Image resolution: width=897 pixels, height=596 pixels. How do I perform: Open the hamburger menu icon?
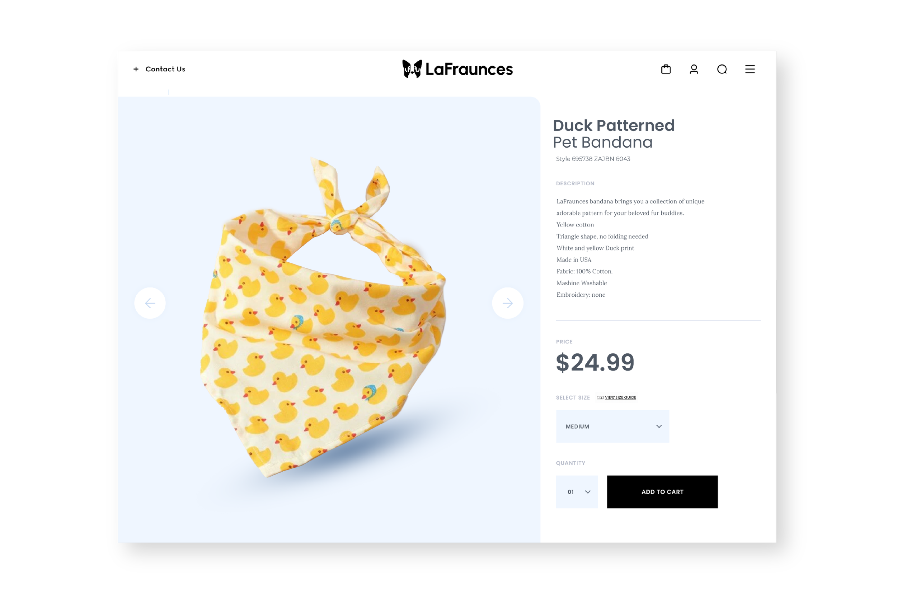[x=750, y=69]
